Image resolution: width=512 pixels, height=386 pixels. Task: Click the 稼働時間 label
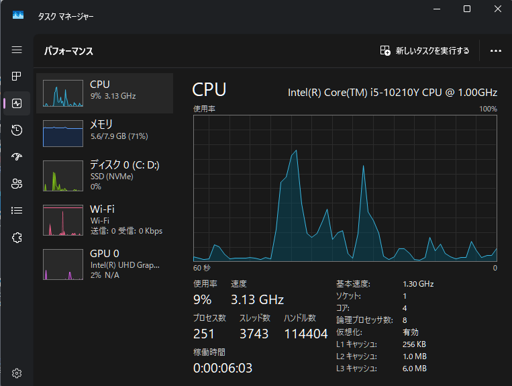click(209, 352)
